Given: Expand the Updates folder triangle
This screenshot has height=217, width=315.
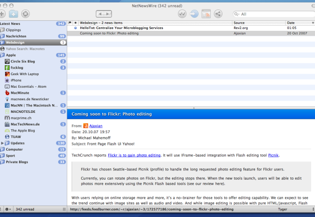Looking at the screenshot, I should pos(3,143).
